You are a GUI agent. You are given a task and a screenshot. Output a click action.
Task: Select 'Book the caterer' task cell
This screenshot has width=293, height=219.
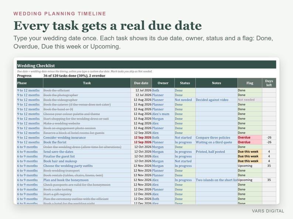coord(87,104)
